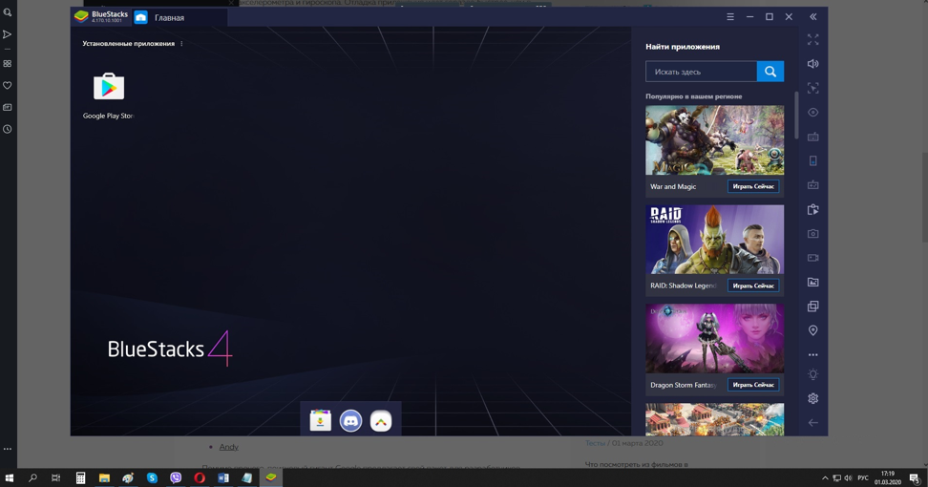
Task: Open the Google Play Store app
Action: coord(108,88)
